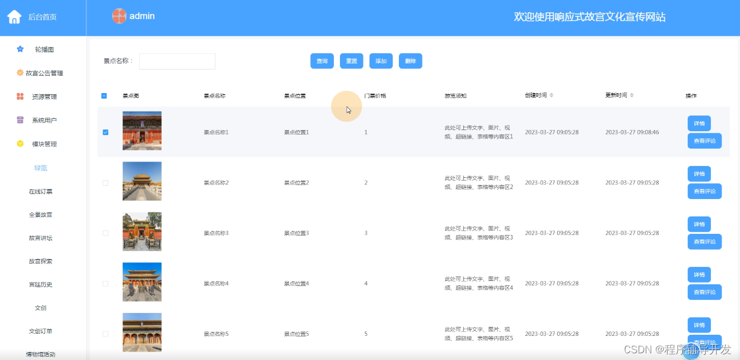Click the gear icon next to 故宫公告管理
Viewport: 740px width, 360px height.
pyautogui.click(x=20, y=73)
